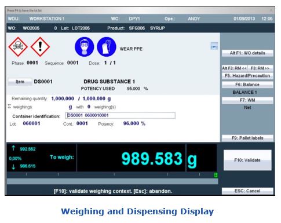281x223 pixels.
Task: Click the Cont. value 0001
Action: [x=82, y=123]
